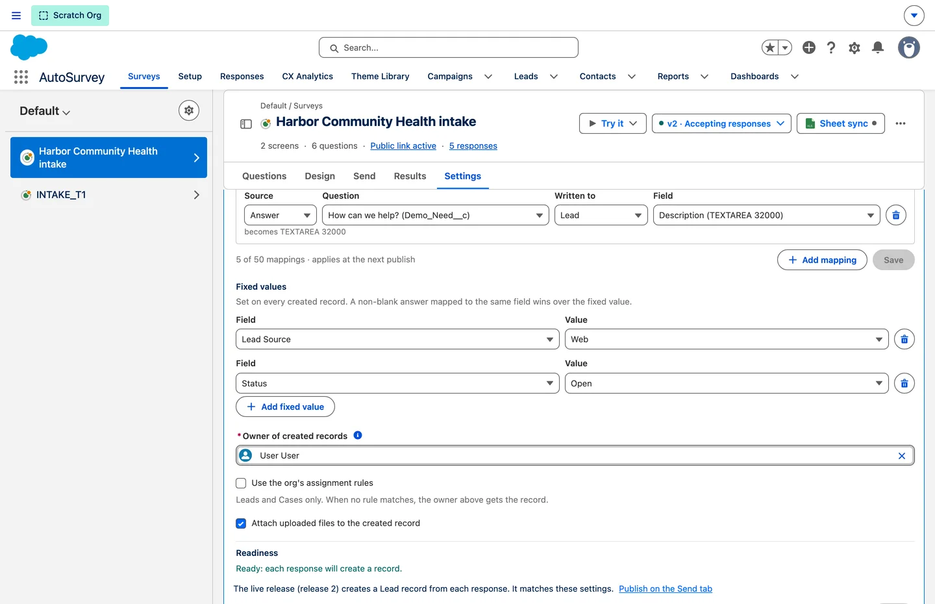Click the Add mapping button
Screen dimensions: 935x604
click(x=822, y=260)
